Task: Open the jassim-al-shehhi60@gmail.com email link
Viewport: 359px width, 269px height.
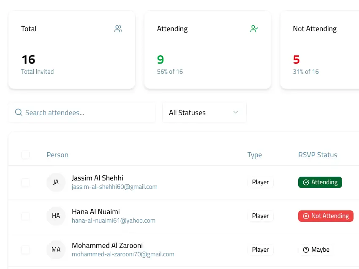Action: pos(114,187)
